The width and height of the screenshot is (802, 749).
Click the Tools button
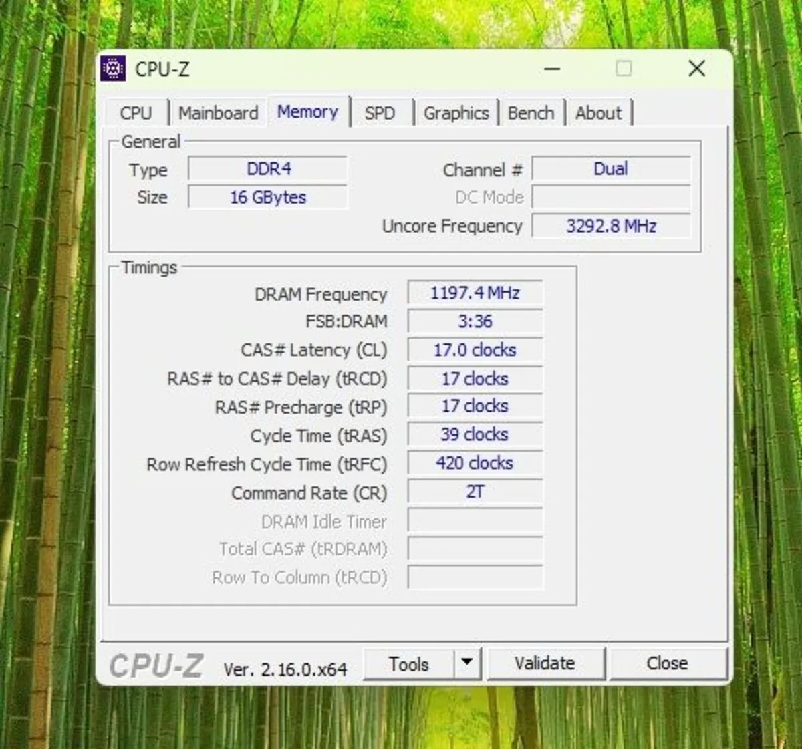click(x=409, y=664)
